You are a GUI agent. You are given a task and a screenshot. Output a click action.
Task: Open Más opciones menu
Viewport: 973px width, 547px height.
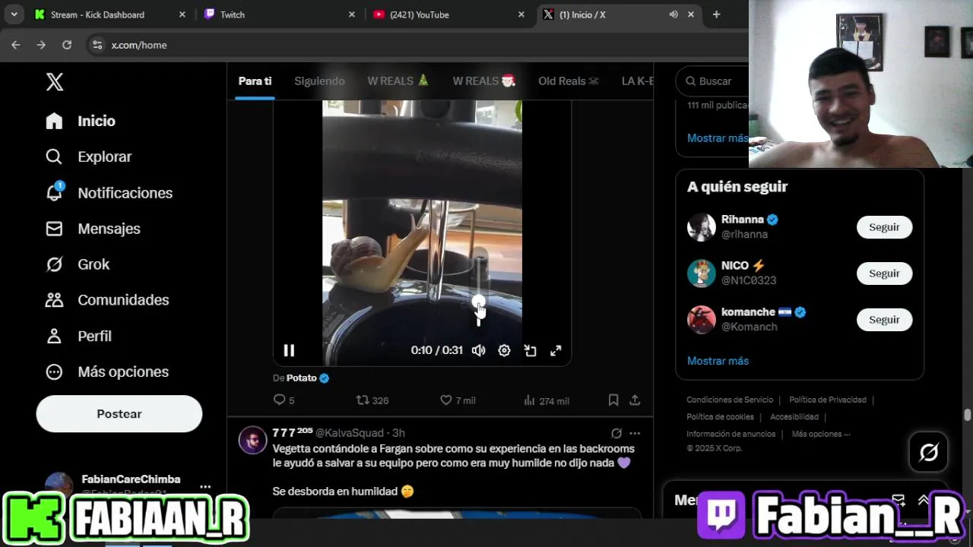tap(106, 372)
